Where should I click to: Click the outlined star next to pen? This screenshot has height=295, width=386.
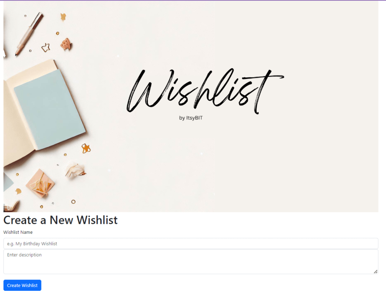pyautogui.click(x=46, y=48)
